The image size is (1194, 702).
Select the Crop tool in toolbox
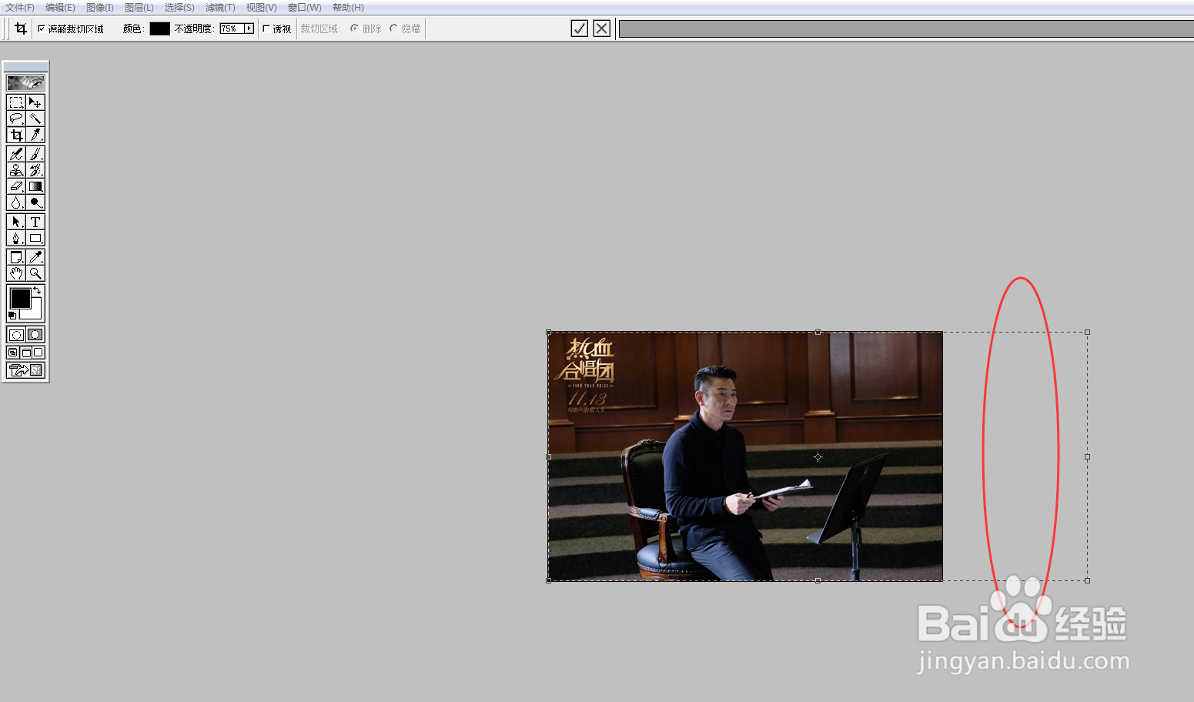[16, 135]
